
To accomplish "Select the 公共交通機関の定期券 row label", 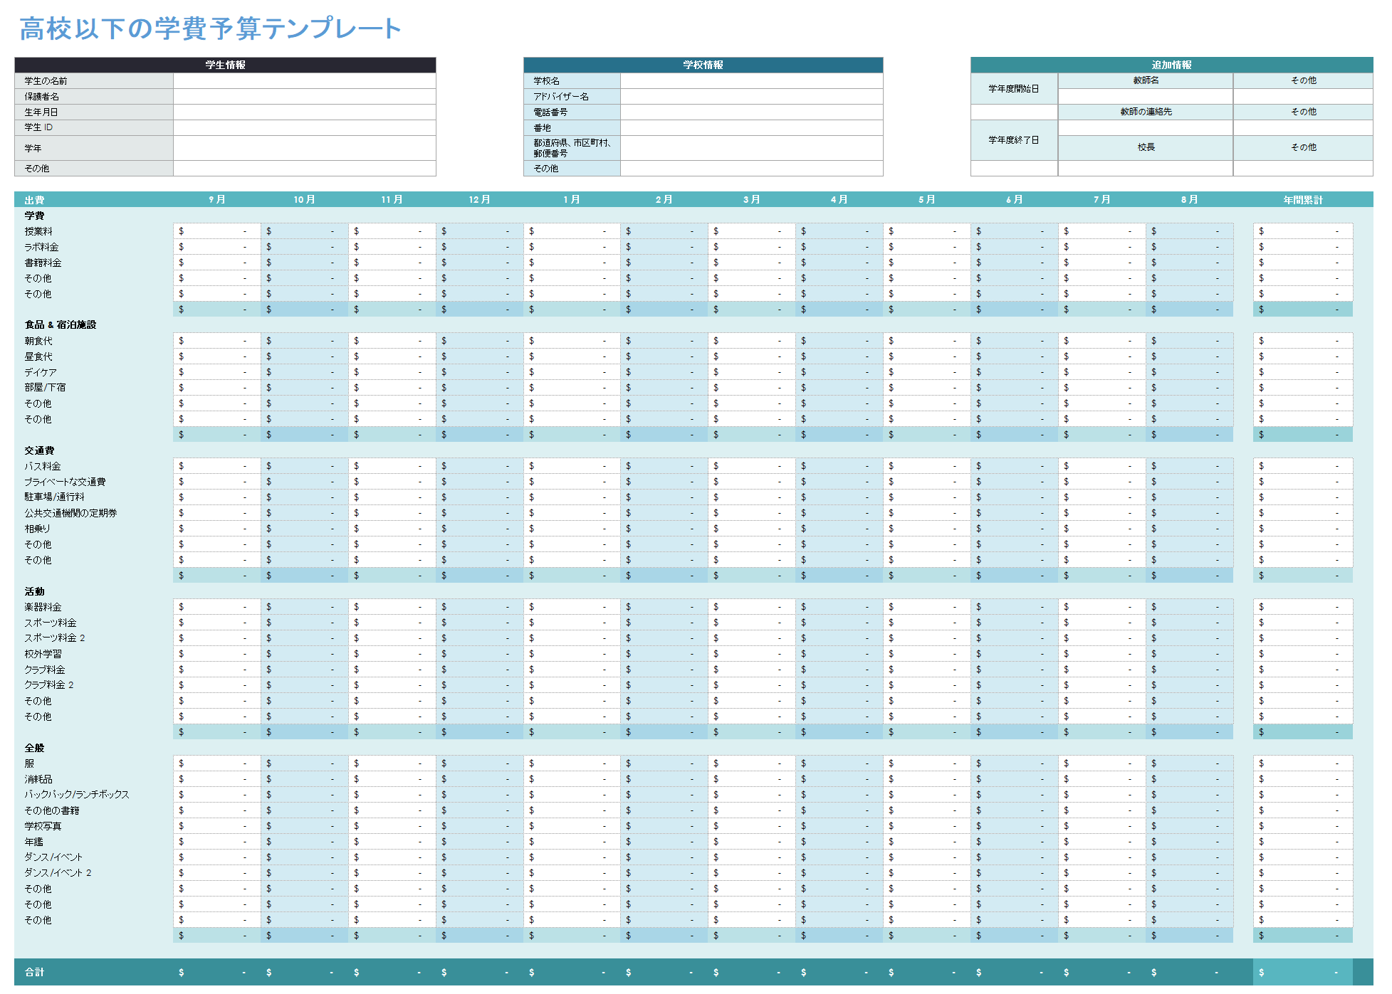I will tap(70, 513).
